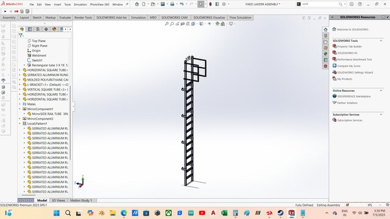The width and height of the screenshot is (390, 219).
Task: Open the ConfigurationManager tab
Action: point(38,29)
